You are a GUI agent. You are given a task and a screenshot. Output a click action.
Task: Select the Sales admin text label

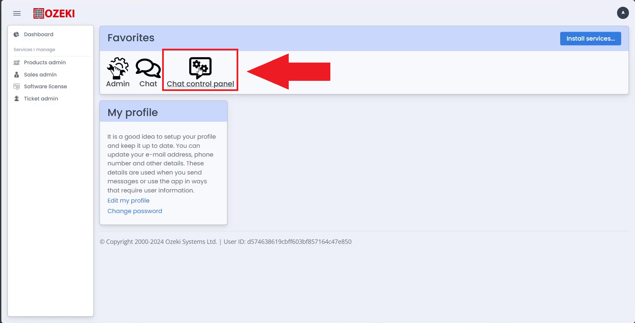coord(40,75)
